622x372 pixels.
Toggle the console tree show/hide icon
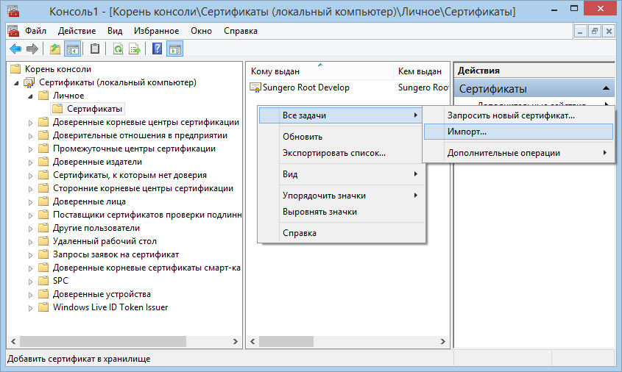click(x=72, y=49)
